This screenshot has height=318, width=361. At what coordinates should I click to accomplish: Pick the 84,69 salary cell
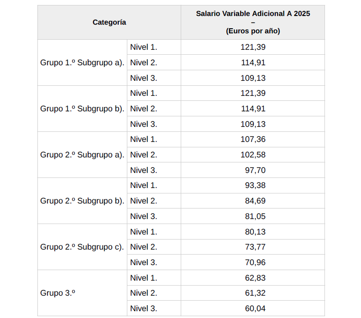pyautogui.click(x=255, y=201)
